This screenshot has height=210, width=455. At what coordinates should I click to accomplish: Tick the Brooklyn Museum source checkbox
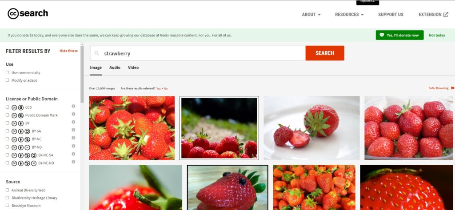(8, 206)
